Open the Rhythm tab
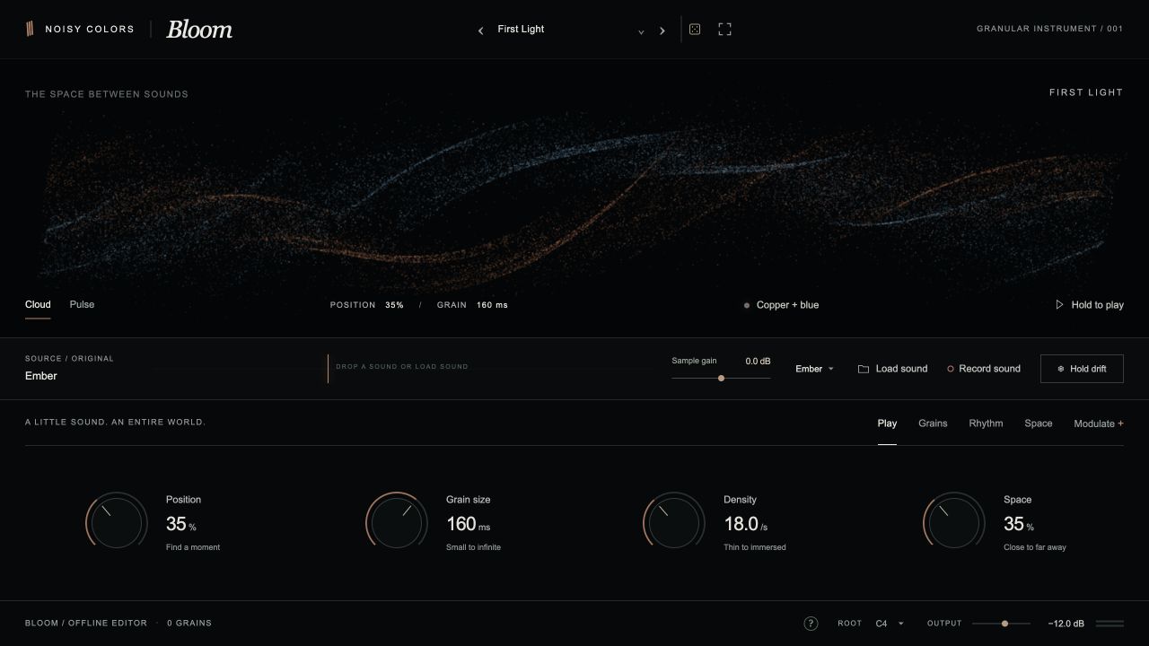 986,423
